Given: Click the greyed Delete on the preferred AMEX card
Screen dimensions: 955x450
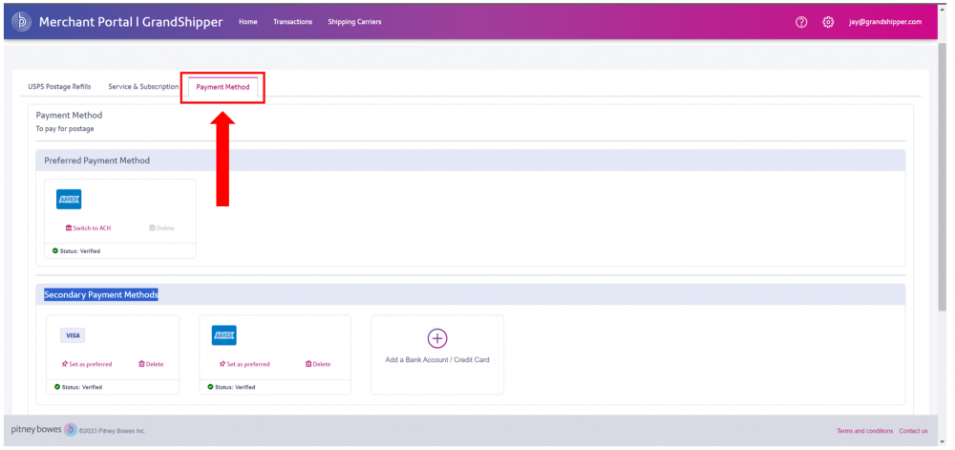Looking at the screenshot, I should 161,228.
